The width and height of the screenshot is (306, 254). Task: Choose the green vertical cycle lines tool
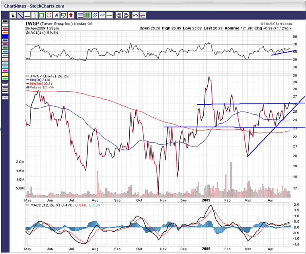(87, 15)
